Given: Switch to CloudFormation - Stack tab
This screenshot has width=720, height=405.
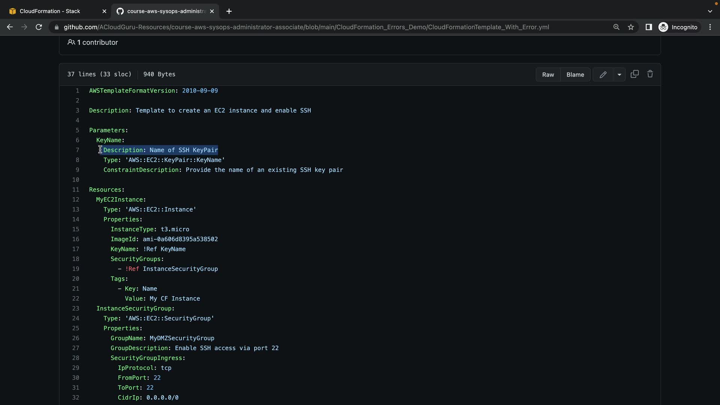Looking at the screenshot, I should tap(50, 11).
